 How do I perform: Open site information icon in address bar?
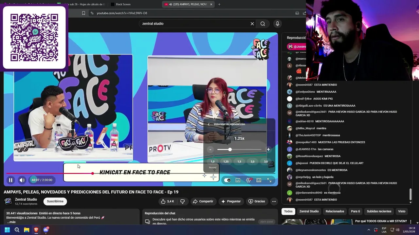pos(92,13)
